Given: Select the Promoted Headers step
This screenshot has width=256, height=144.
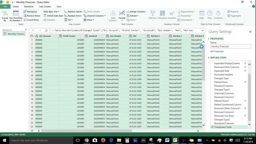Looking at the screenshot, I should (x=224, y=75).
